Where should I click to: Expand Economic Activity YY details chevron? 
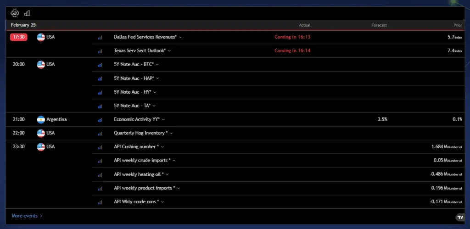(x=163, y=120)
